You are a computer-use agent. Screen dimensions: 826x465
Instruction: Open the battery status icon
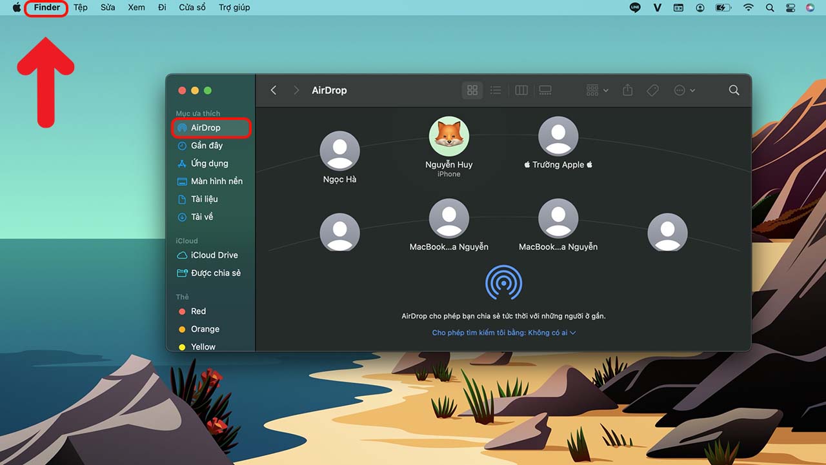click(x=723, y=8)
